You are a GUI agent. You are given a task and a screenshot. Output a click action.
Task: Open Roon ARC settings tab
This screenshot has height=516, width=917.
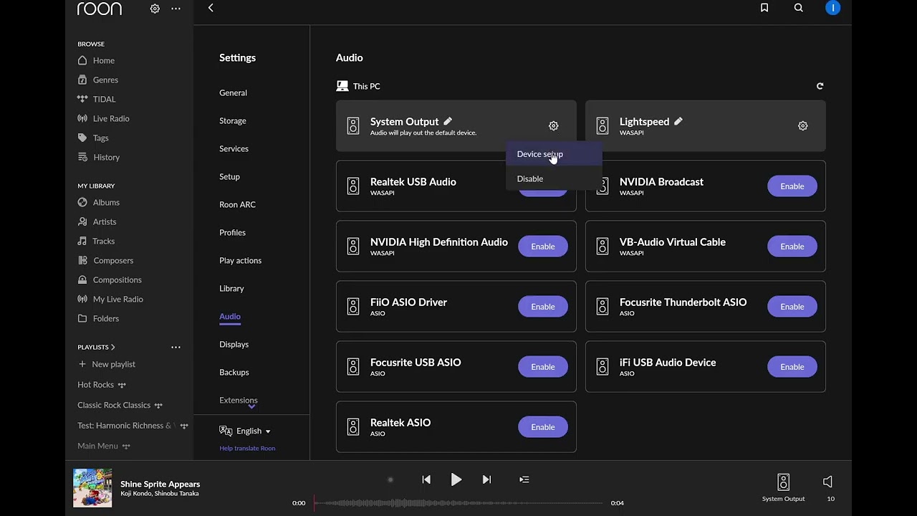click(237, 204)
